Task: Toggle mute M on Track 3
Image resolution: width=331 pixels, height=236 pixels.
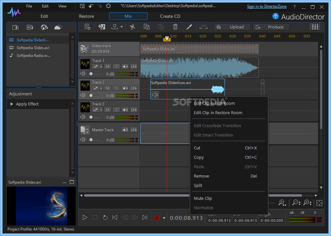Action: click(108, 110)
